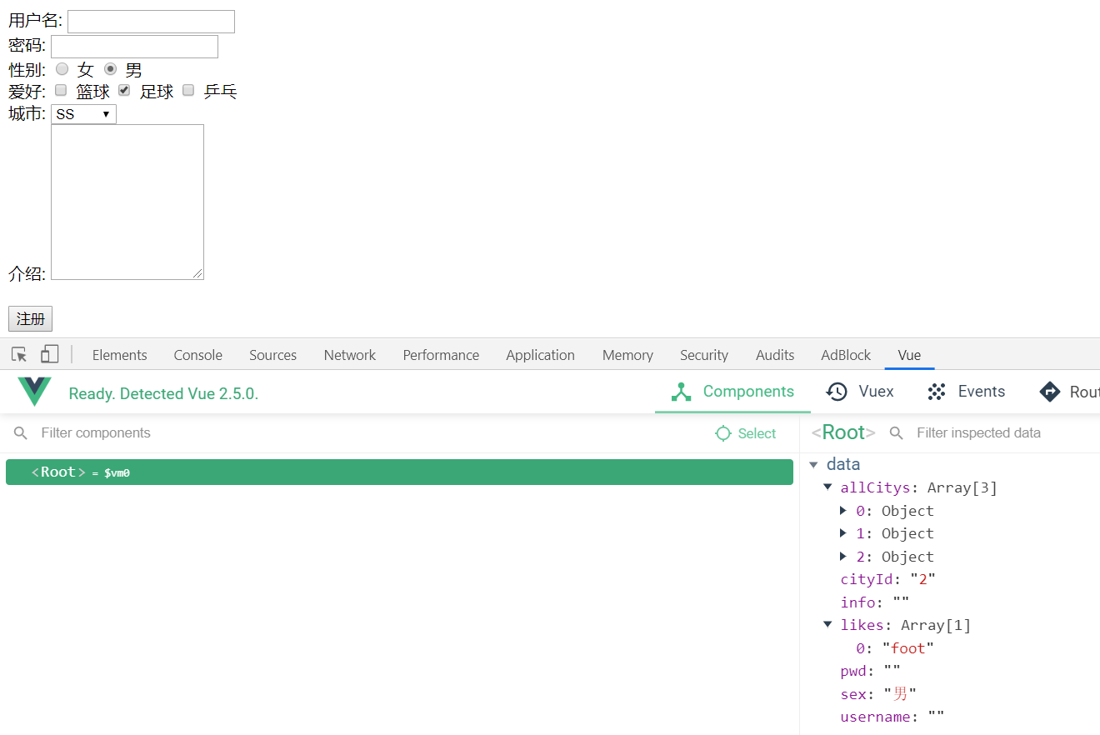This screenshot has height=735, width=1100.
Task: Switch to the Sources tab
Action: [273, 355]
